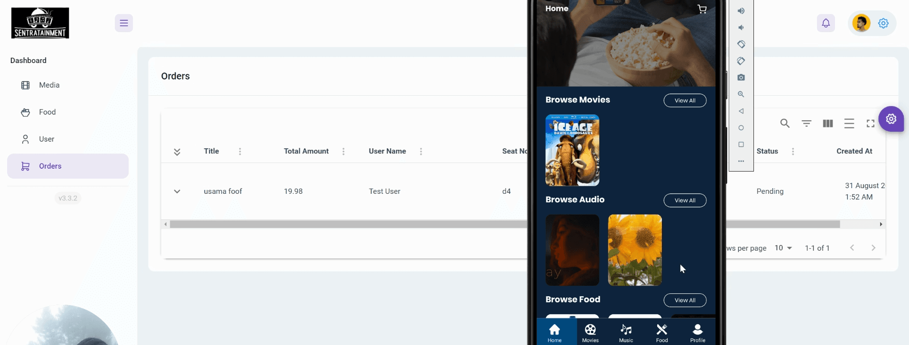Open the dark portrait audio thumbnail
Viewport: 909px width, 345px height.
point(572,250)
